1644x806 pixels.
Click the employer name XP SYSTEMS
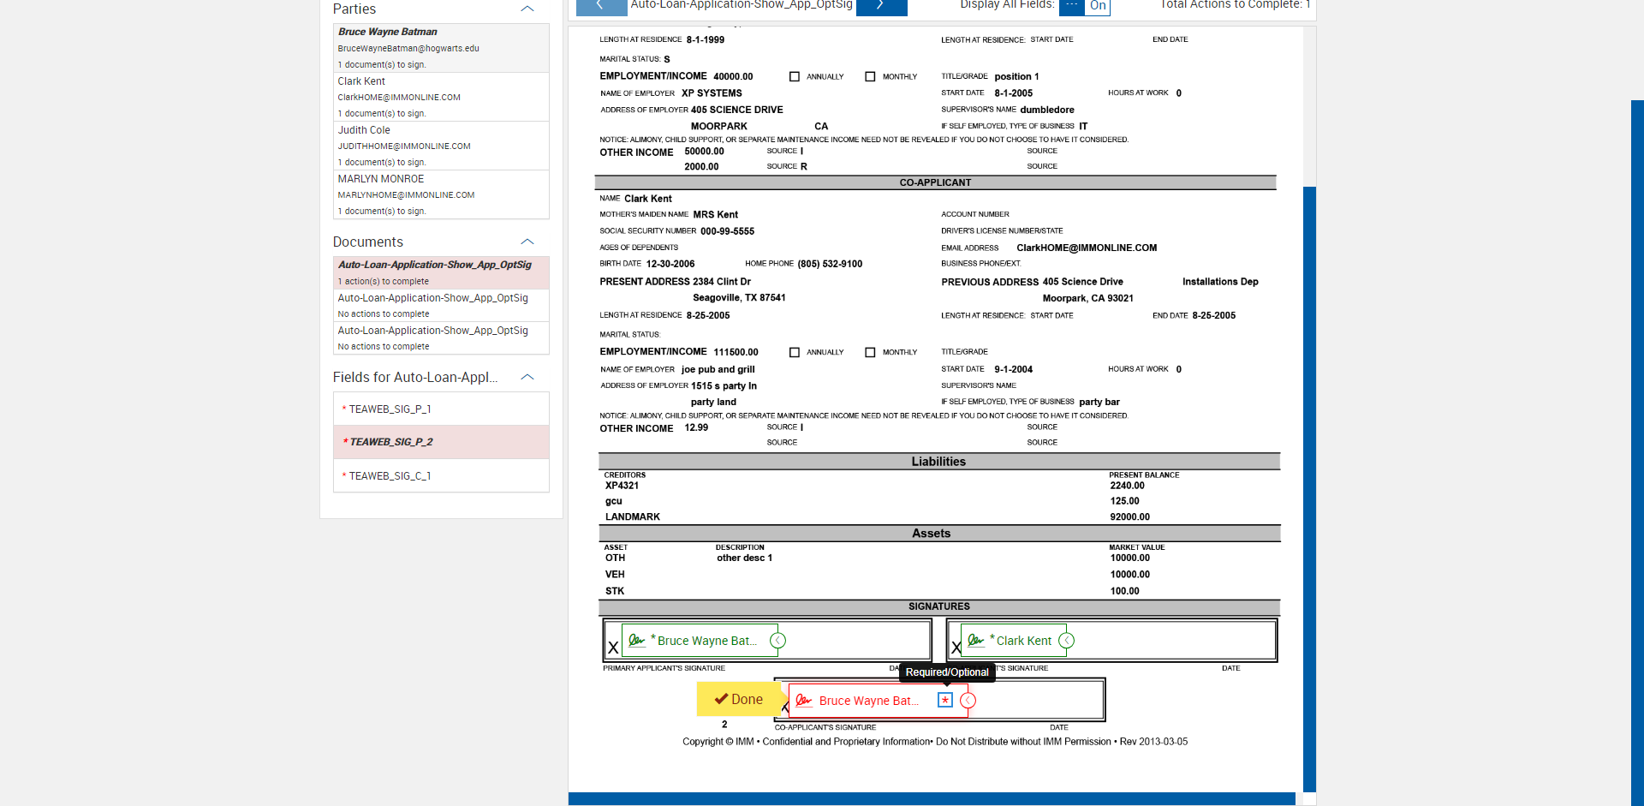click(712, 93)
